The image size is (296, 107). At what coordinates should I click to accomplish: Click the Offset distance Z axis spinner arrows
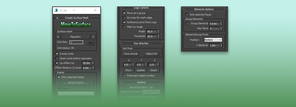[93, 68]
